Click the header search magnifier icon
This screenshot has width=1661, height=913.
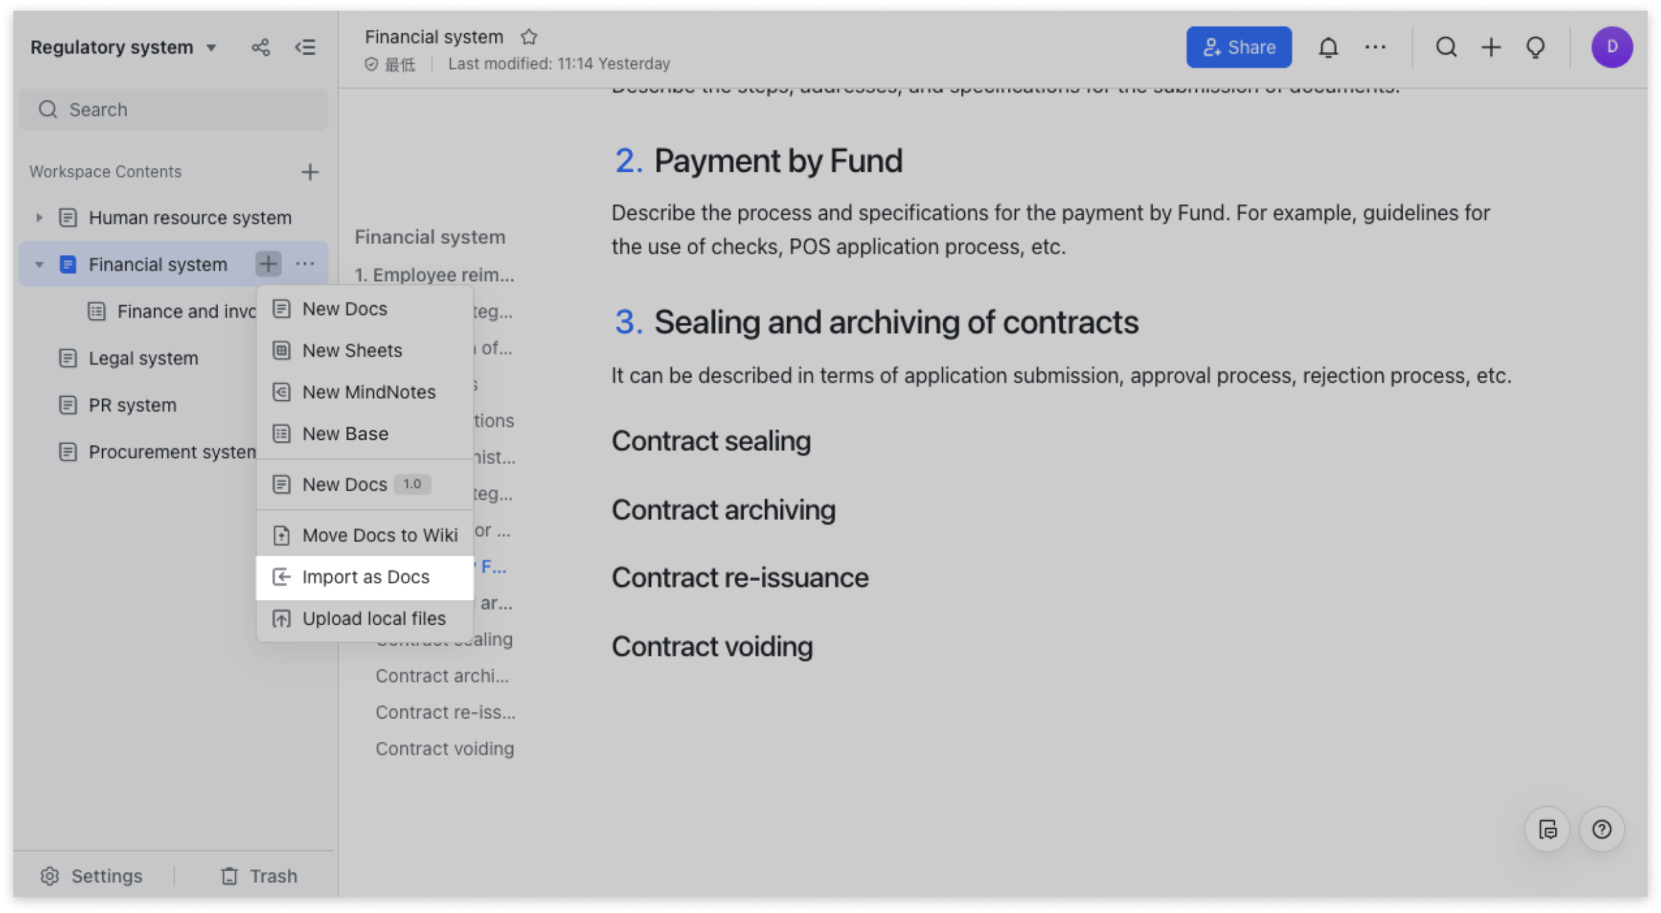click(1446, 48)
